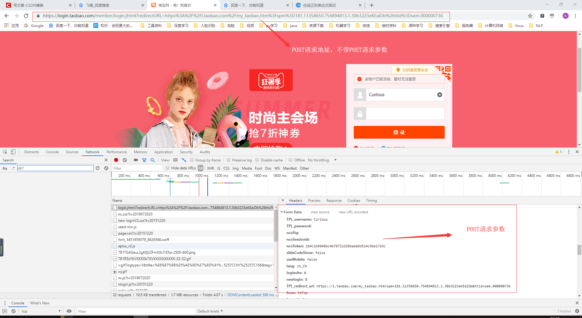582x318 pixels.
Task: Click the orange 登录 login button
Action: 399,132
